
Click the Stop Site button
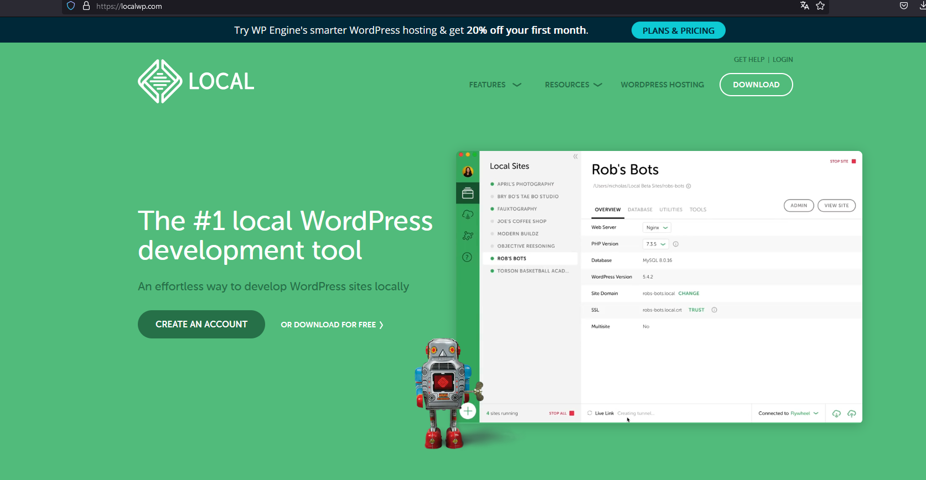pyautogui.click(x=843, y=161)
